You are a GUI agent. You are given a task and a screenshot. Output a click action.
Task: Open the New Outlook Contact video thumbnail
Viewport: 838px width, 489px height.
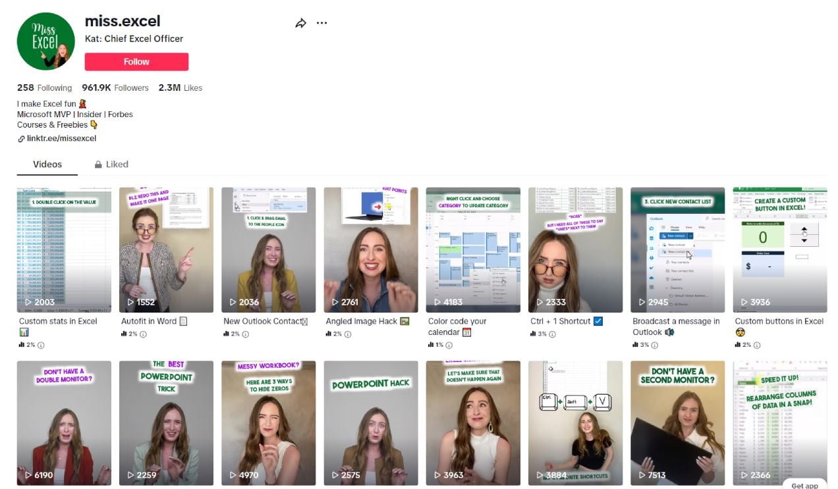coord(268,250)
